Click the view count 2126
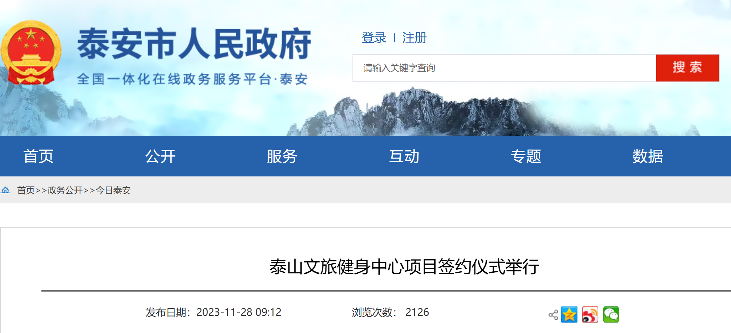 click(417, 312)
